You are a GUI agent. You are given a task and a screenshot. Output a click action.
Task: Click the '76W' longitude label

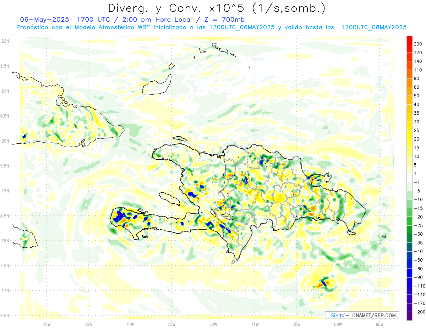pyautogui.click(x=47, y=324)
